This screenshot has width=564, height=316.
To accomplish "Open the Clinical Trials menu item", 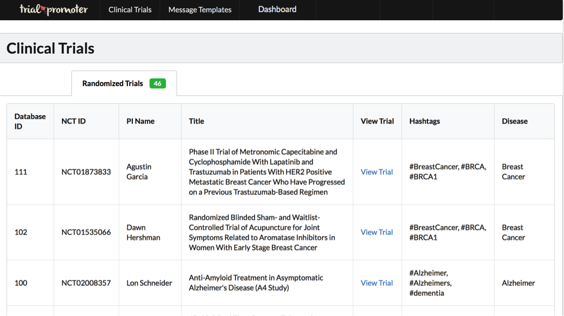I will (130, 10).
